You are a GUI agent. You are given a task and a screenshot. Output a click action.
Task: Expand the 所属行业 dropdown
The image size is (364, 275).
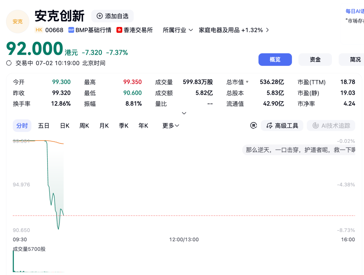point(178,30)
